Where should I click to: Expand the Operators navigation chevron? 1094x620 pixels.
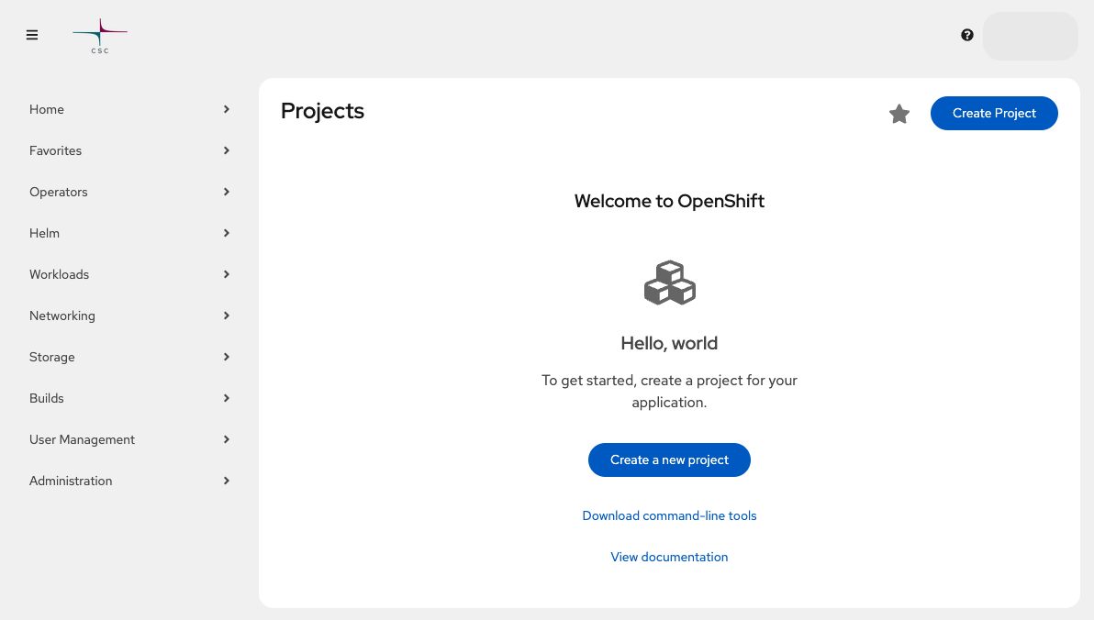226,192
